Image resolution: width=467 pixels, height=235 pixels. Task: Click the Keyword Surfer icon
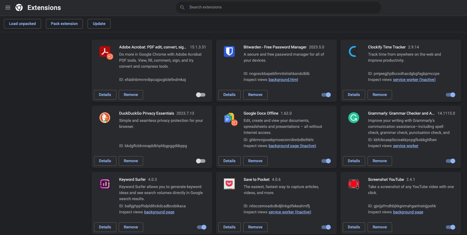(105, 184)
